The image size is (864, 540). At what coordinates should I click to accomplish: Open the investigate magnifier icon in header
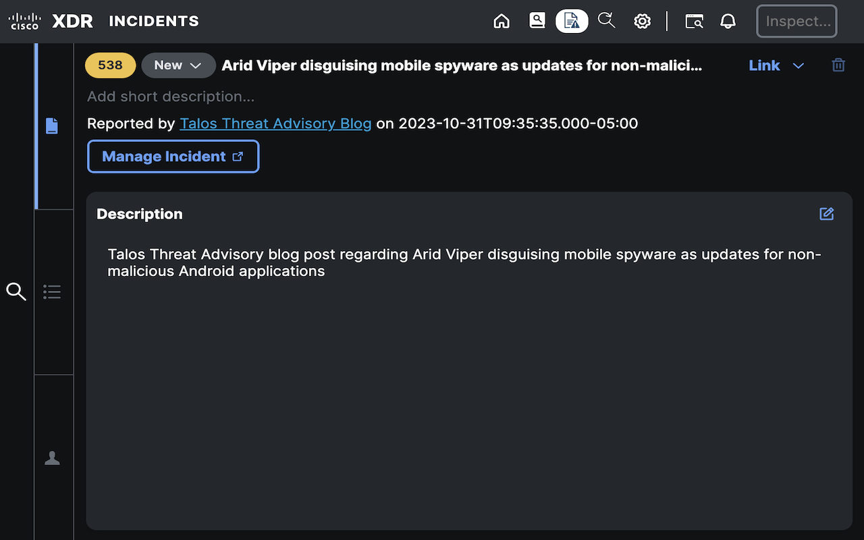607,21
